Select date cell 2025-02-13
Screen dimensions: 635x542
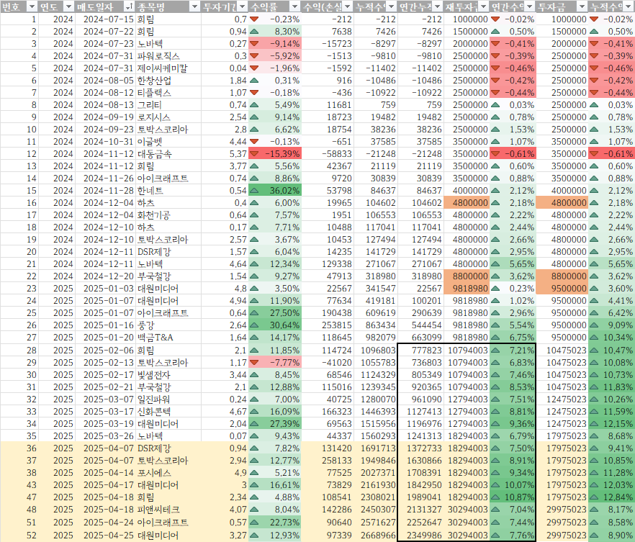104,363
